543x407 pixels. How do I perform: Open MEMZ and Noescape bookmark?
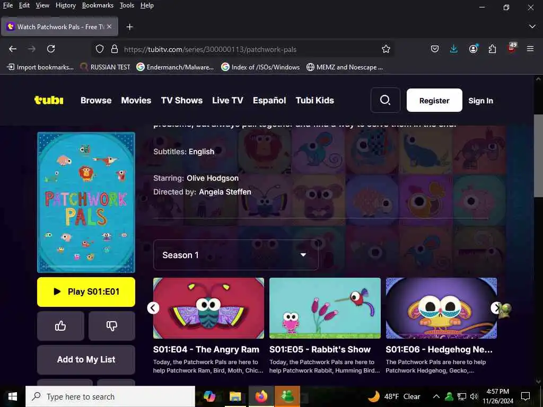point(345,67)
